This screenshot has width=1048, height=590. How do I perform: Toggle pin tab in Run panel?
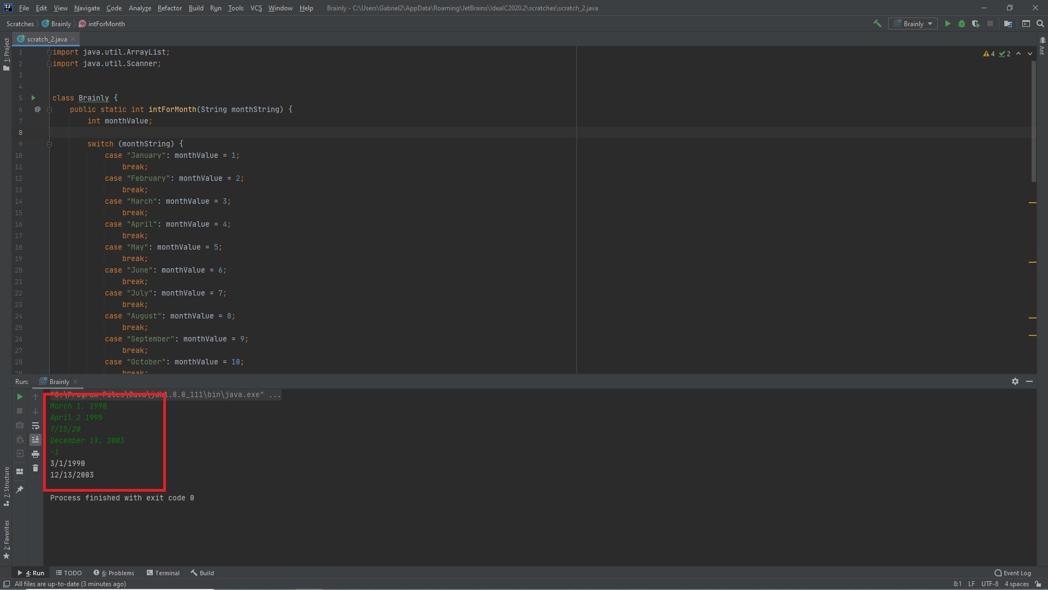click(20, 489)
